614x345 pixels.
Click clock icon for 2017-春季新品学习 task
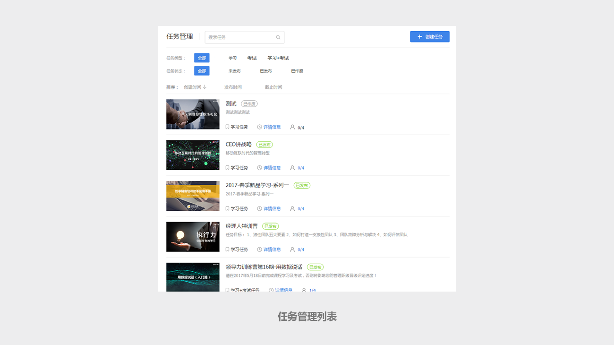click(x=259, y=208)
